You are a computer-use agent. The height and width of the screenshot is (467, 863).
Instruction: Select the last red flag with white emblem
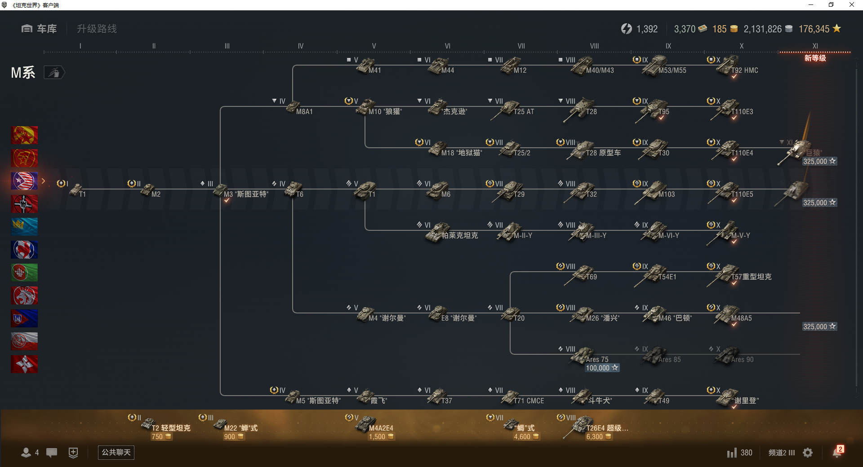[24, 364]
